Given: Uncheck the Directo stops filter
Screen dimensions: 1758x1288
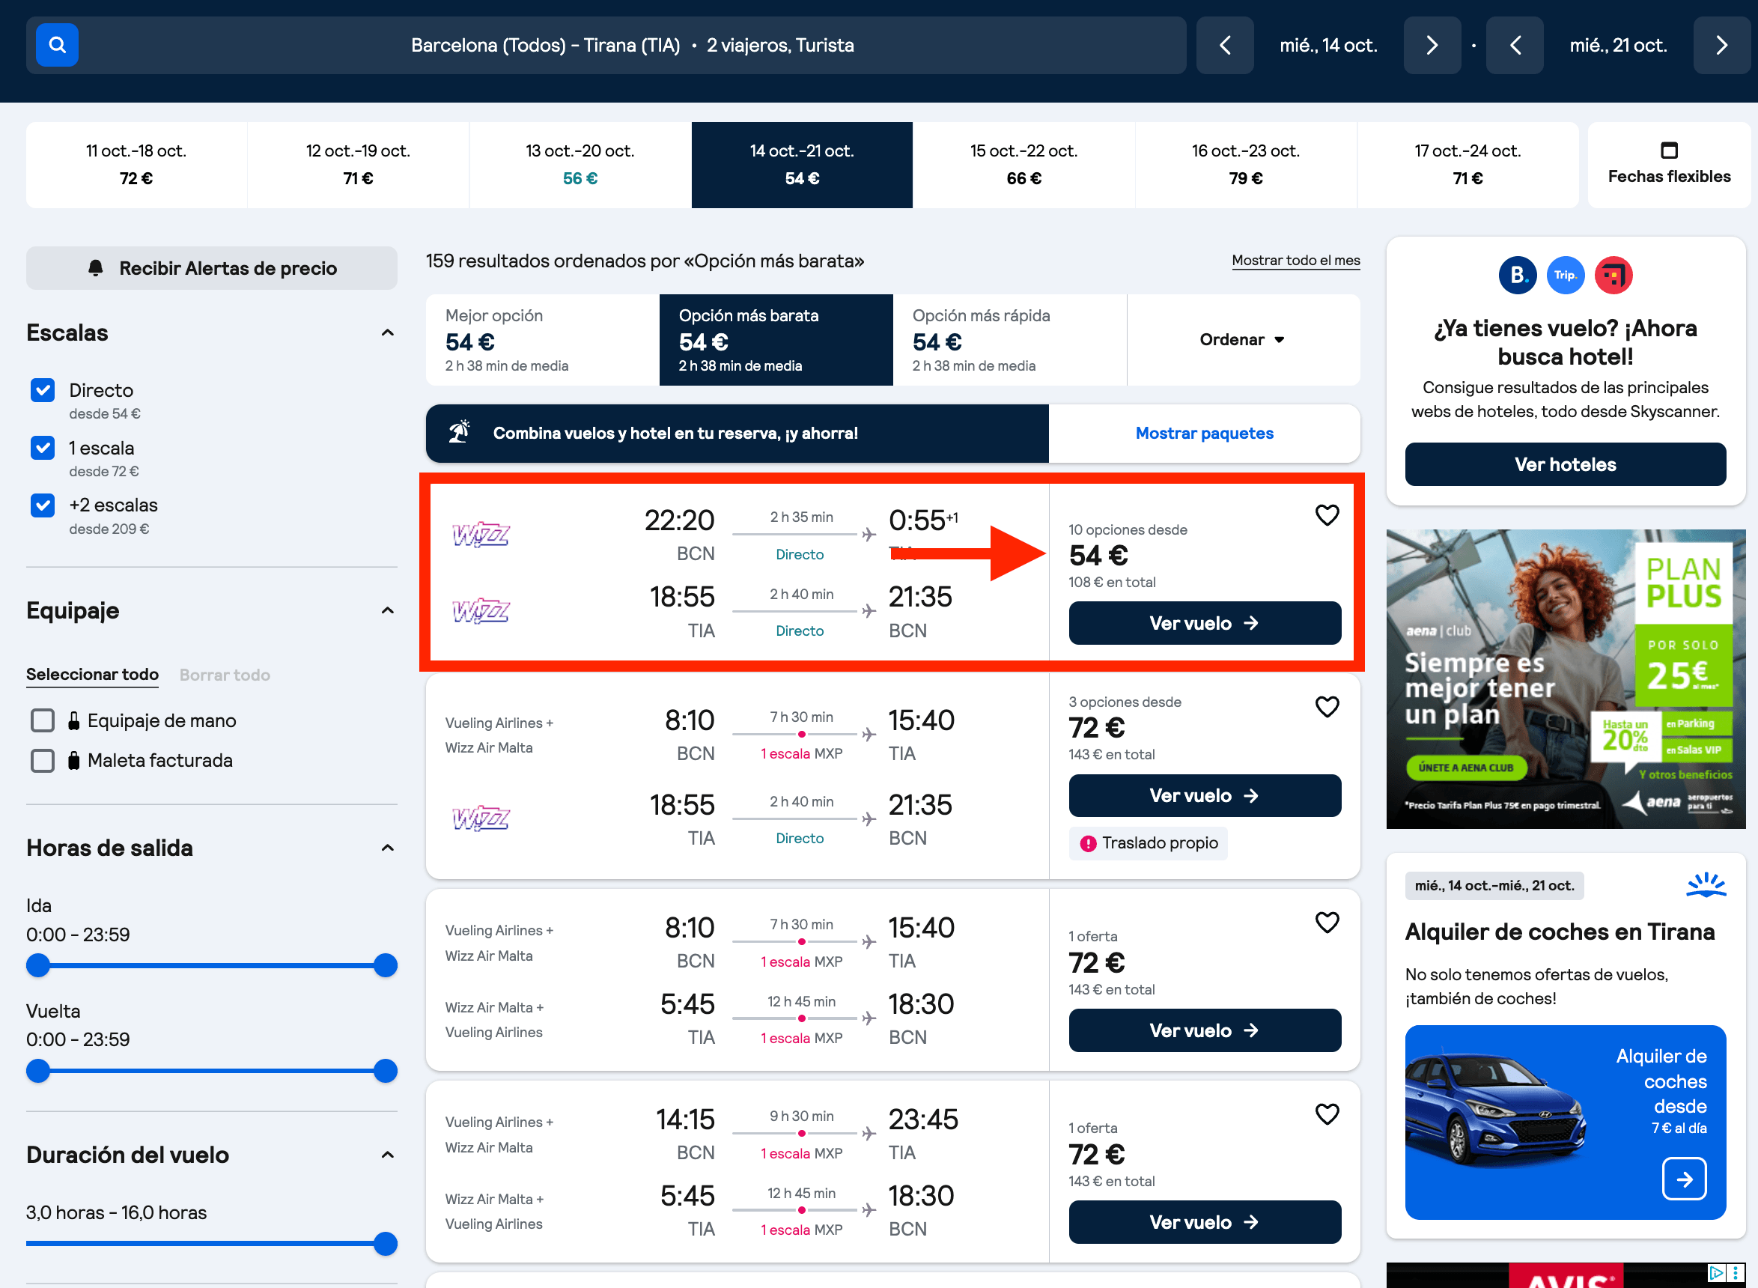Looking at the screenshot, I should (43, 390).
